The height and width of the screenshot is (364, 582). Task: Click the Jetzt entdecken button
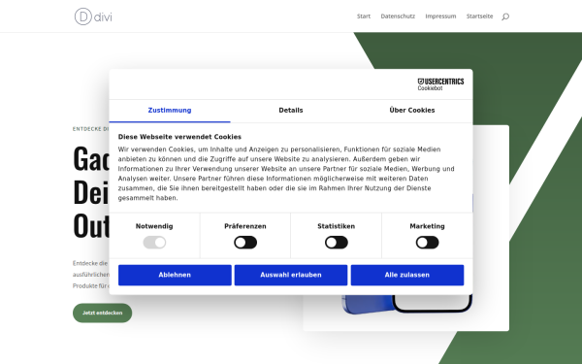tap(103, 314)
